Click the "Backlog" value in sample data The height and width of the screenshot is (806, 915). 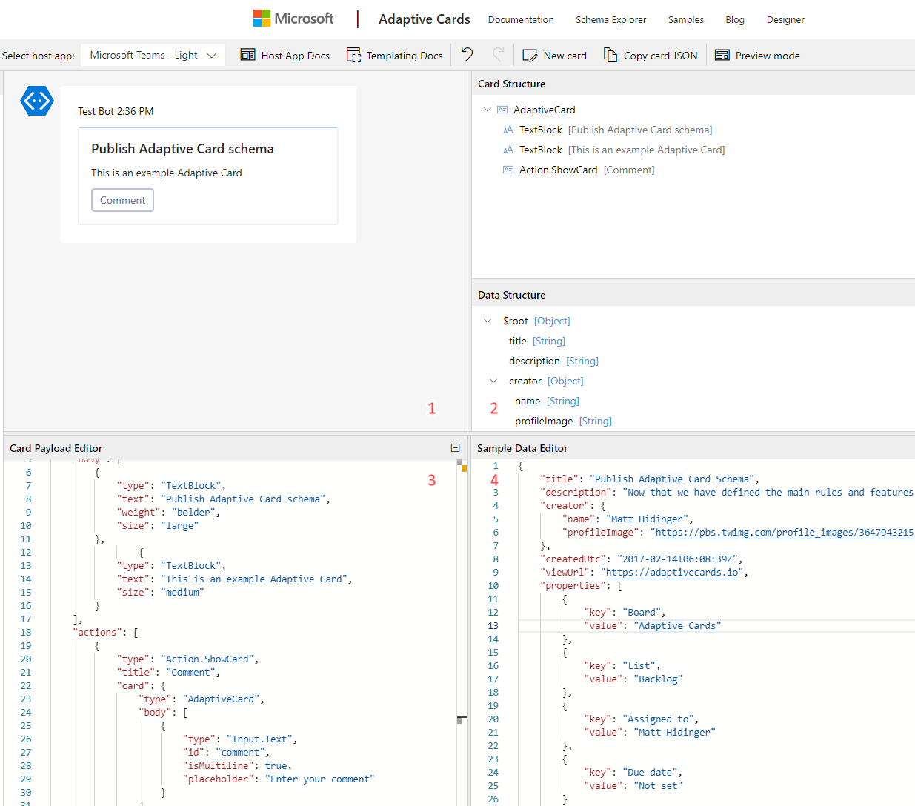658,679
